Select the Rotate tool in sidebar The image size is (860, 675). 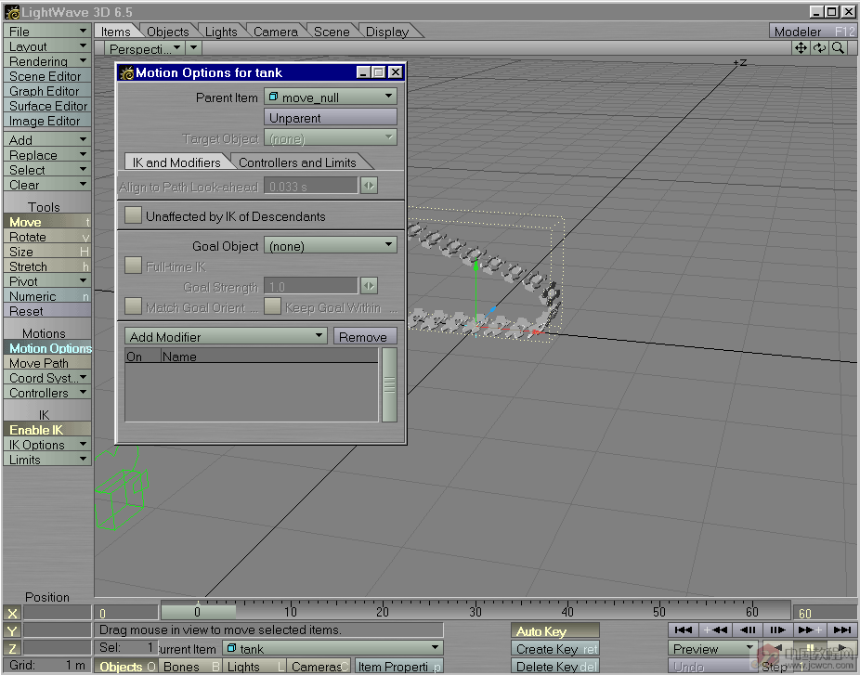[47, 237]
